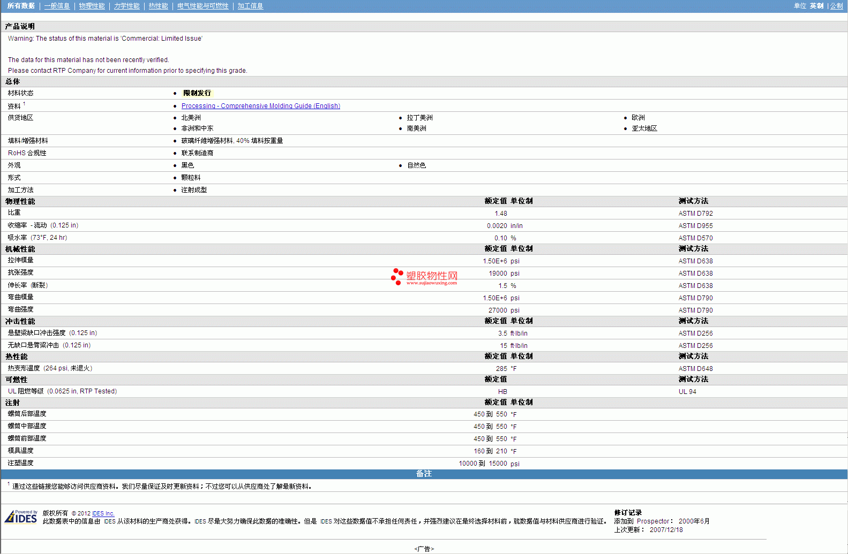Click ASTM D792 test method for 比重
848x554 pixels.
[695, 214]
